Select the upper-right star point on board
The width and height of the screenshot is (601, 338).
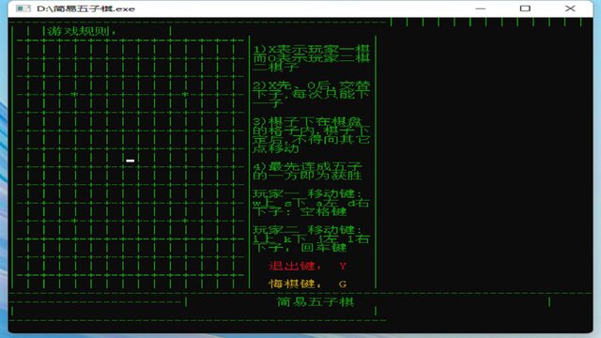click(x=185, y=94)
